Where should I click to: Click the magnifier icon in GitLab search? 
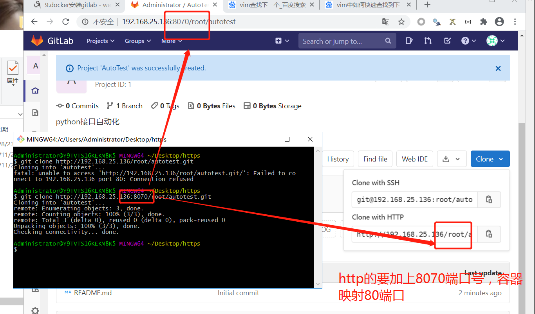(x=388, y=41)
